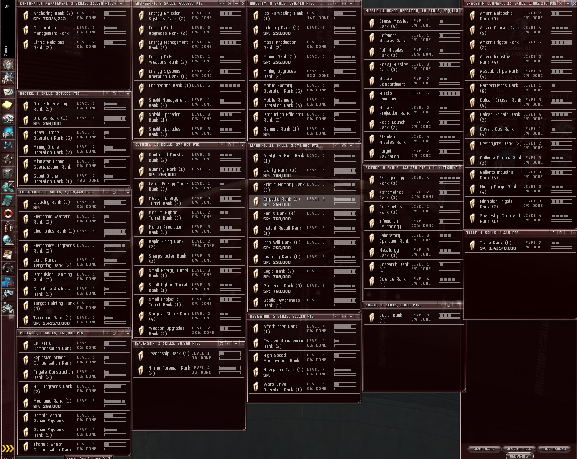Select the highlighted Empathy Rank (1) skill
The width and height of the screenshot is (577, 459).
tap(304, 201)
